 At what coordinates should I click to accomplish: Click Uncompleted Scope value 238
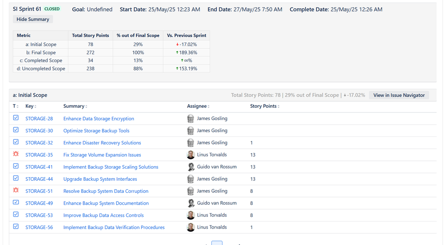point(90,69)
